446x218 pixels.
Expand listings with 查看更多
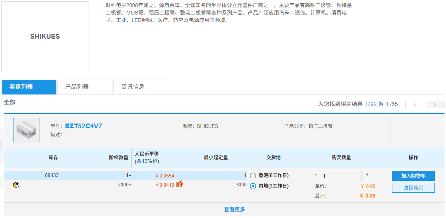pyautogui.click(x=235, y=209)
